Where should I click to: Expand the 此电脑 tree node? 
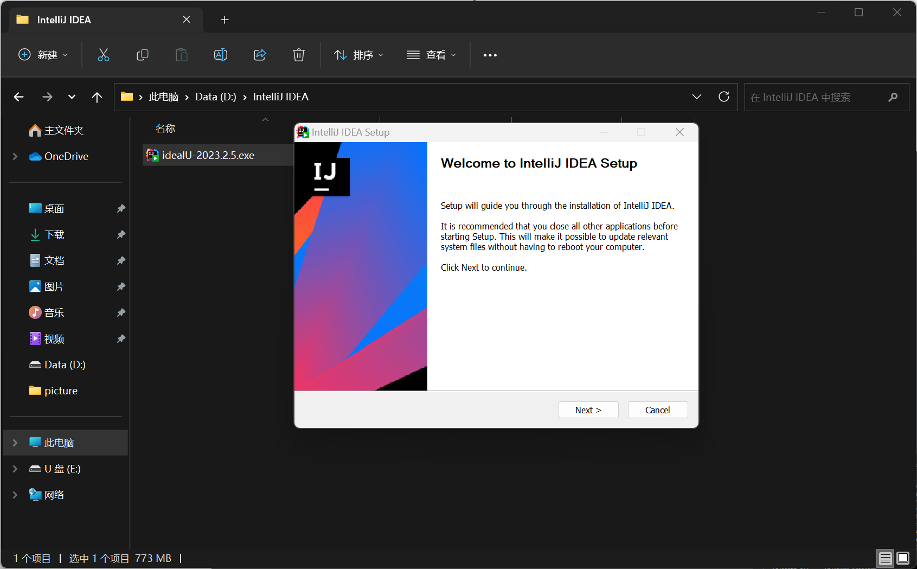click(x=15, y=443)
